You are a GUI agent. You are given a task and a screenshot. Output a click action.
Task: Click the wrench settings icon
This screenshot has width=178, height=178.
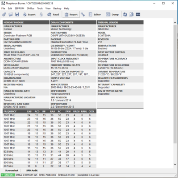(x=83, y=14)
